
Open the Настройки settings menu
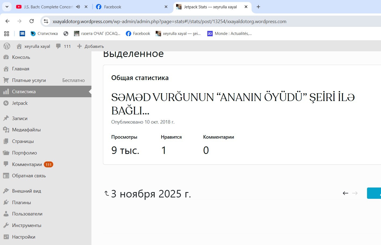click(23, 237)
